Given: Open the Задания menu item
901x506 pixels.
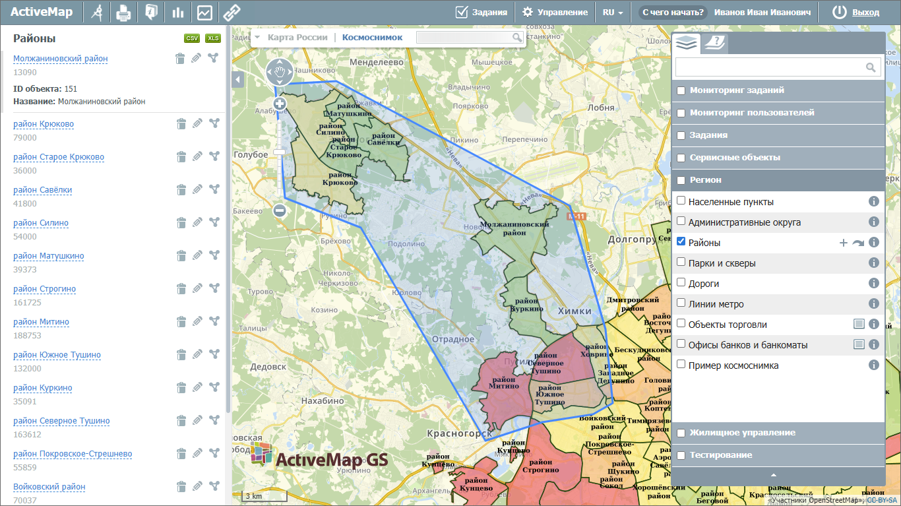Looking at the screenshot, I should (482, 13).
